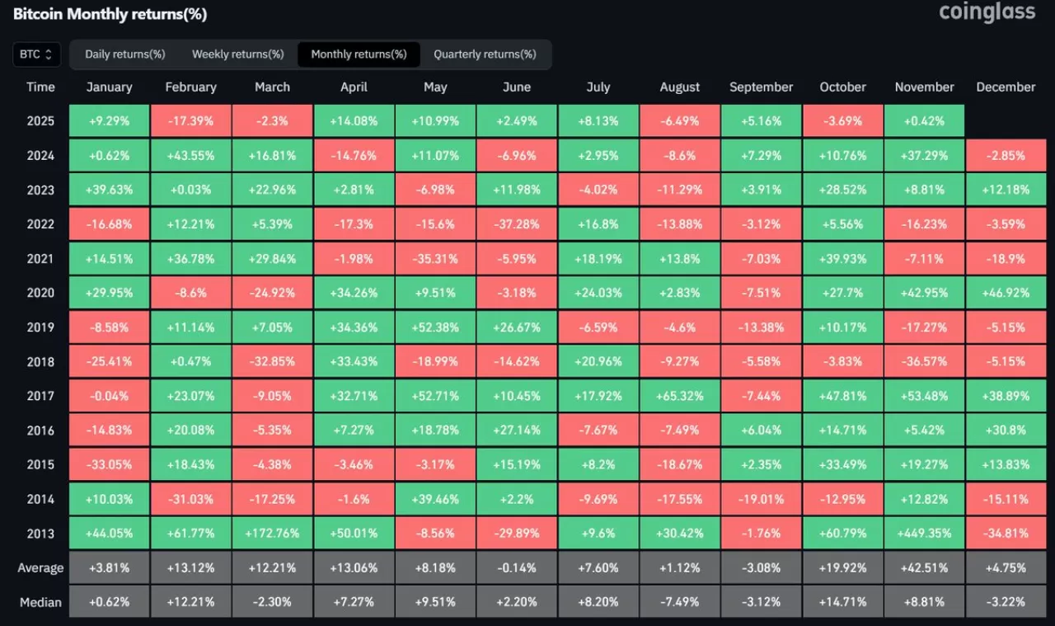The height and width of the screenshot is (626, 1055).
Task: Click the Time column header
Action: click(x=40, y=87)
